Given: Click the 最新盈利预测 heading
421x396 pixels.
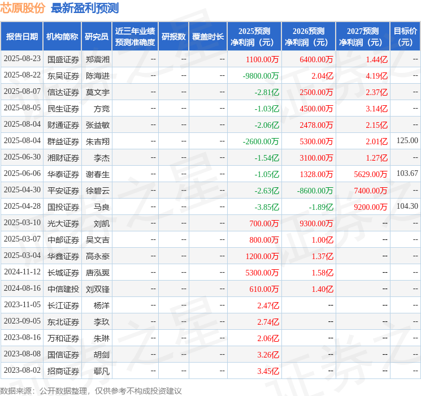Looking at the screenshot, I should click(85, 8).
